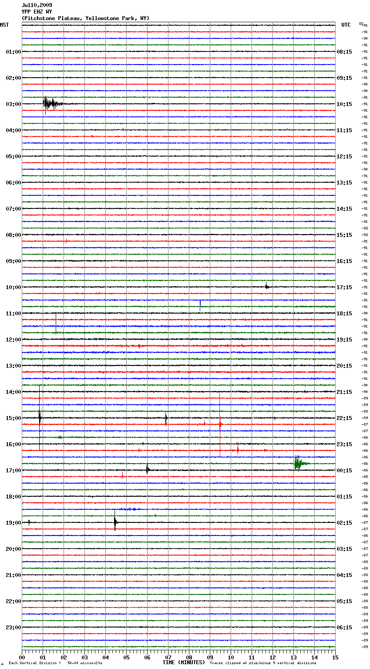Click the MST timezone label
The image size is (370, 669).
point(4,25)
